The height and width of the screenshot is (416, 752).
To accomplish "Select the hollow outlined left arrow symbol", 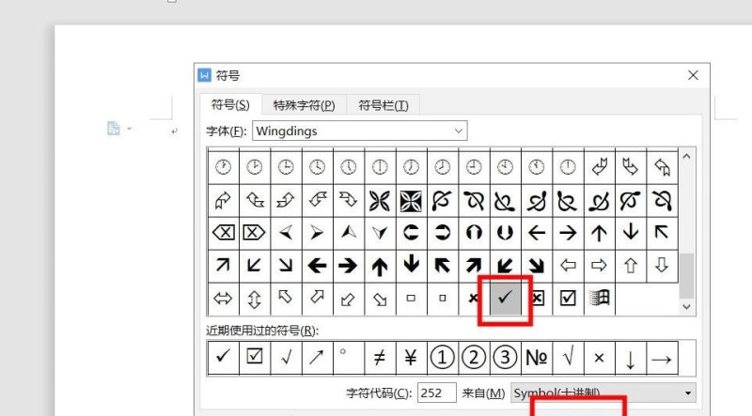I will (x=568, y=265).
